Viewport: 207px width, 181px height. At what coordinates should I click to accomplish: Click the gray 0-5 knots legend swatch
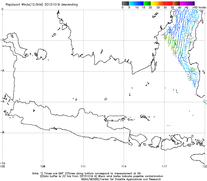[125, 3]
